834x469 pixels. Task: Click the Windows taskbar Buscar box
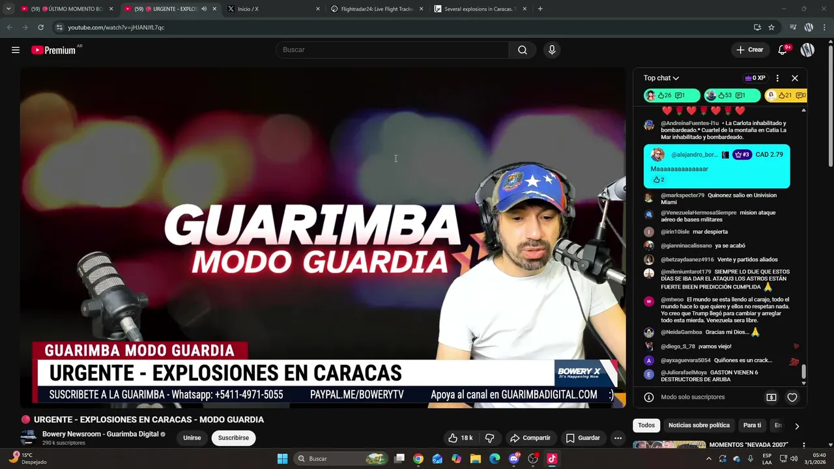(x=341, y=459)
